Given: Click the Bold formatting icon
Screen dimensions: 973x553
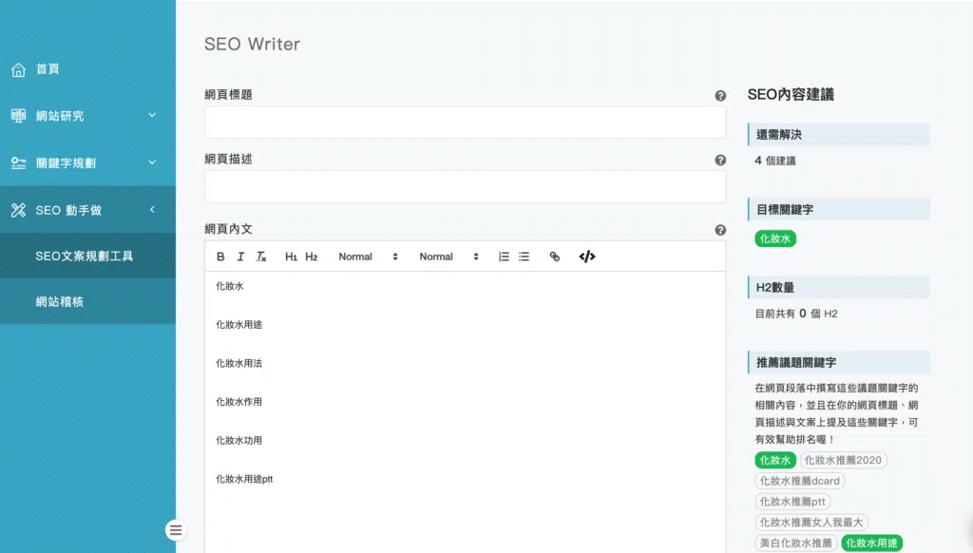Looking at the screenshot, I should (x=220, y=257).
